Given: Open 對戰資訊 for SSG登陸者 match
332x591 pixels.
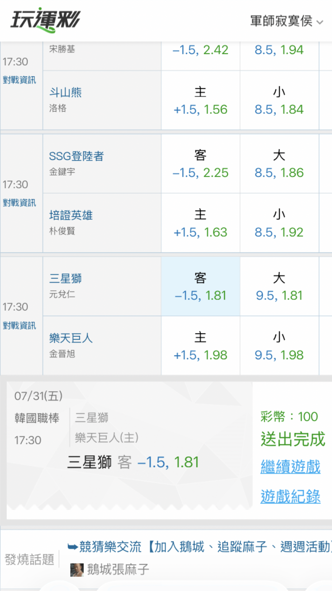Looking at the screenshot, I should 19,203.
